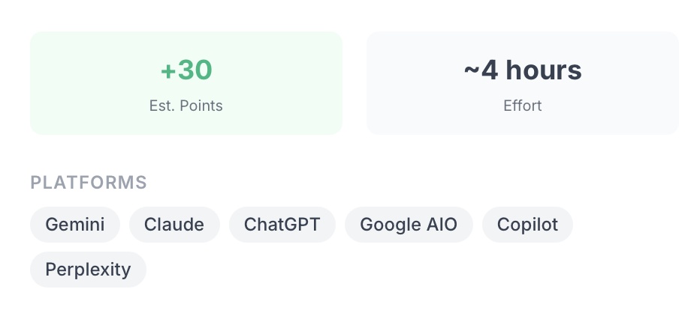Choose the ChatGPT platform chip
700x310 pixels.
[282, 225]
